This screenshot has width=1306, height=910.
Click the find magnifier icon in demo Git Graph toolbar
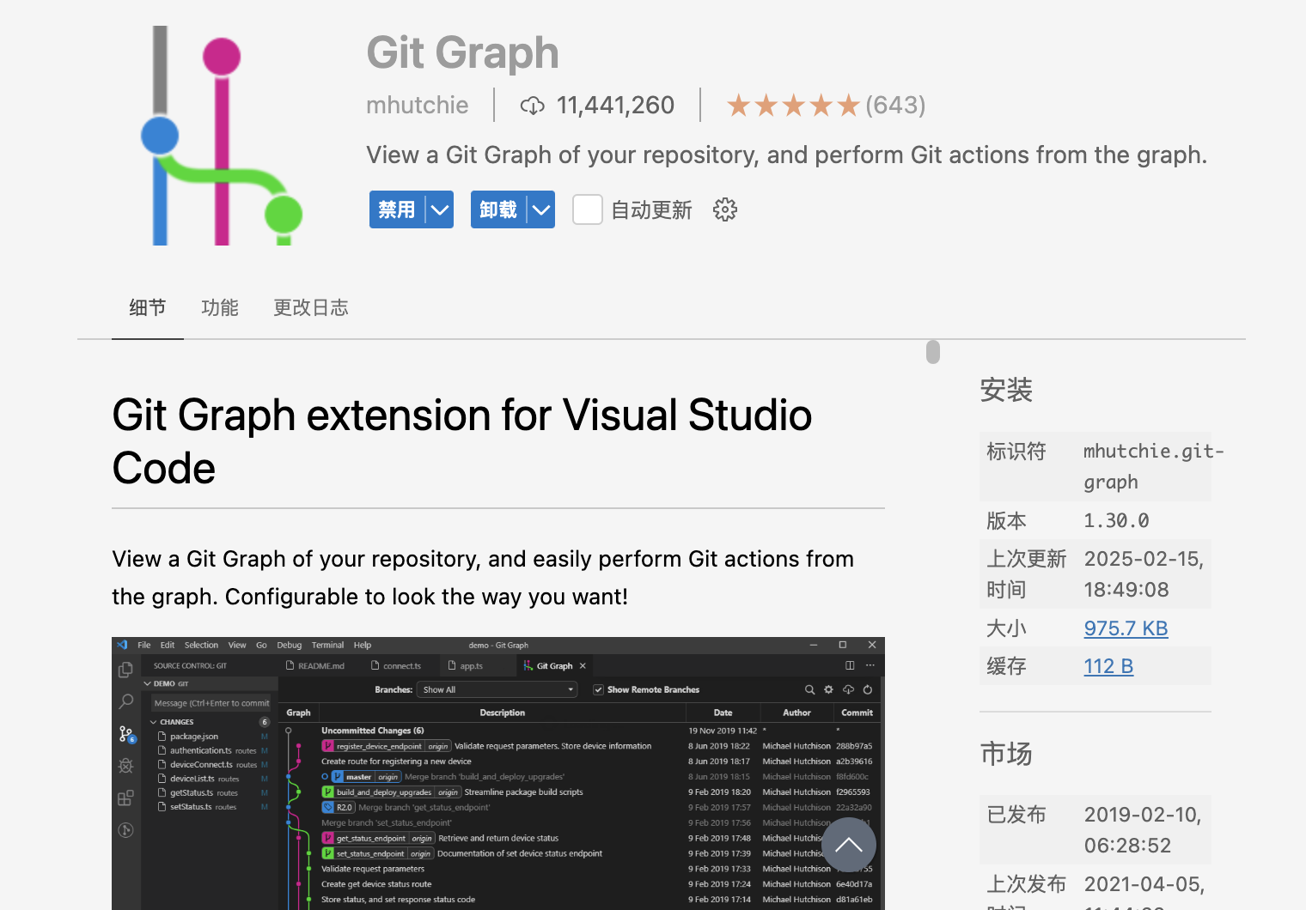coord(809,689)
